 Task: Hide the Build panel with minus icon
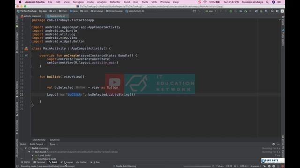click(278, 144)
